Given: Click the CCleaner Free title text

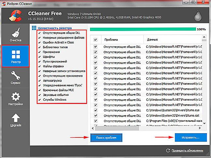Looking at the screenshot, I should pyautogui.click(x=45, y=13).
